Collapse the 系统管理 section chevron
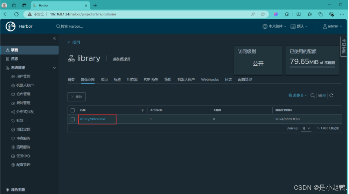349x194 pixels. pos(54,68)
